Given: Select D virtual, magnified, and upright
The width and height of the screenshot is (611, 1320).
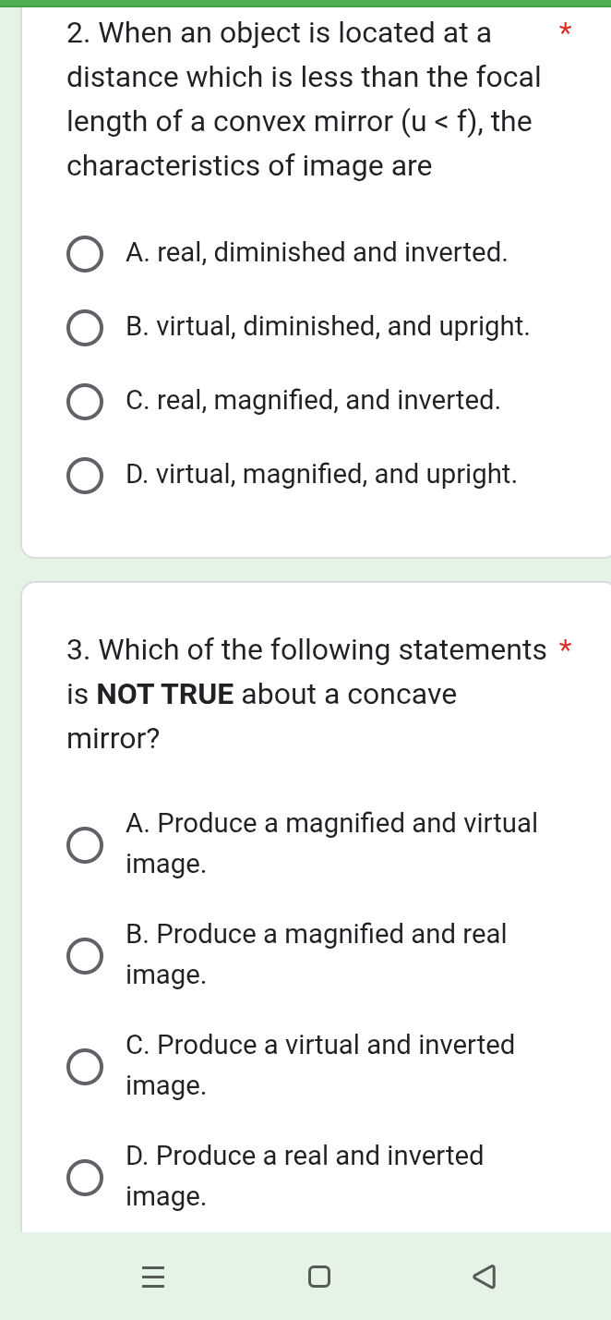Looking at the screenshot, I should tap(85, 476).
